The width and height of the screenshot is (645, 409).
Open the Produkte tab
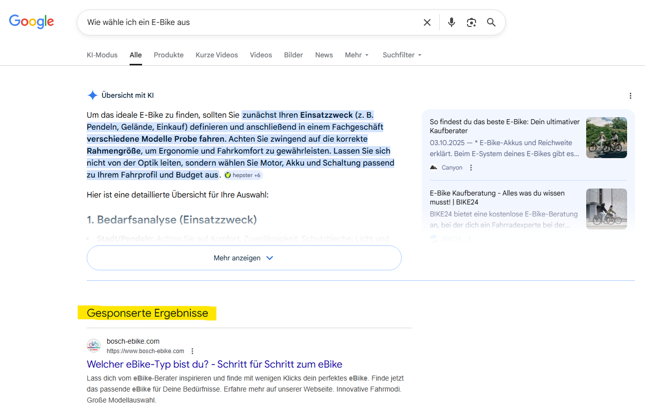(168, 55)
